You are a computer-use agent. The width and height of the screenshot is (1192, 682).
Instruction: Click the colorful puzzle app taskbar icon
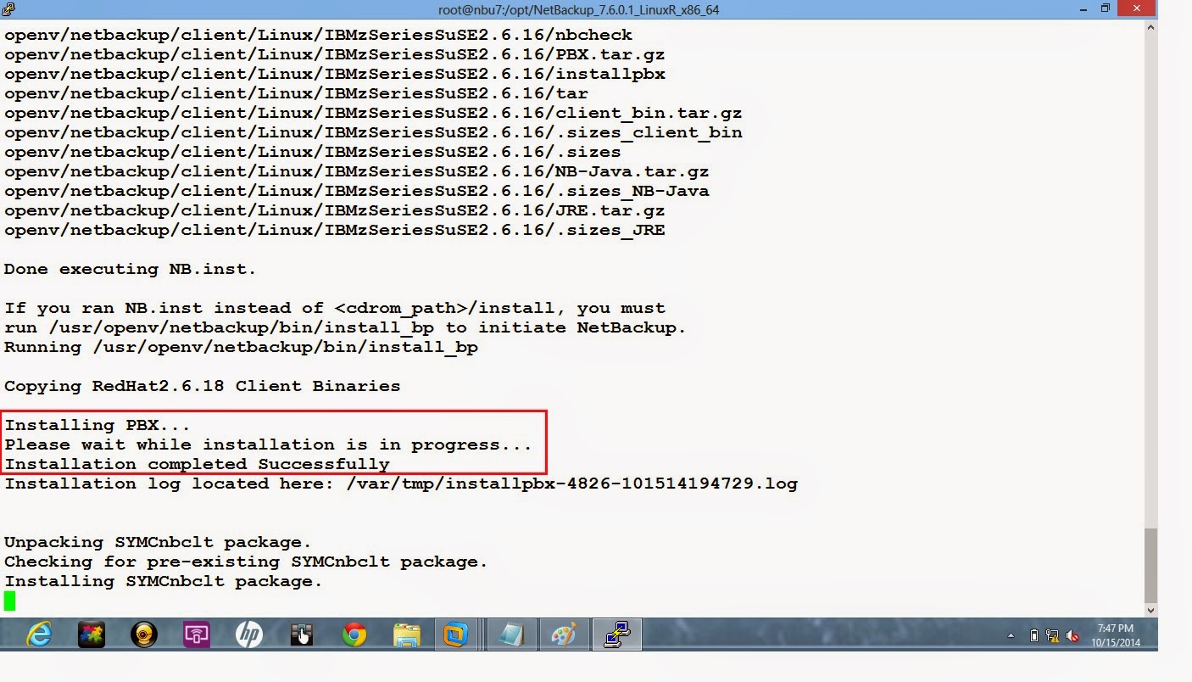tap(91, 634)
